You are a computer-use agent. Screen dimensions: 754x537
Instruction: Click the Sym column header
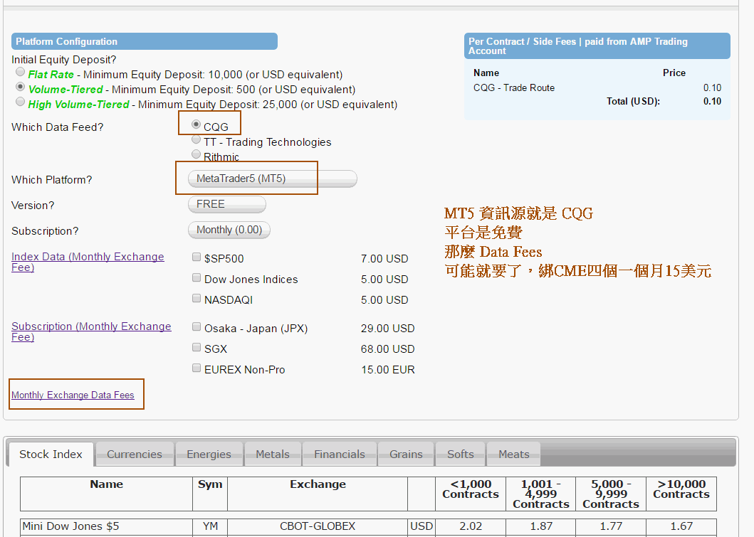point(210,494)
